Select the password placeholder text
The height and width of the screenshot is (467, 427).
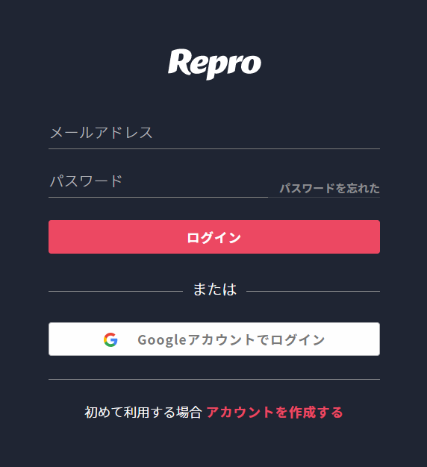(86, 181)
